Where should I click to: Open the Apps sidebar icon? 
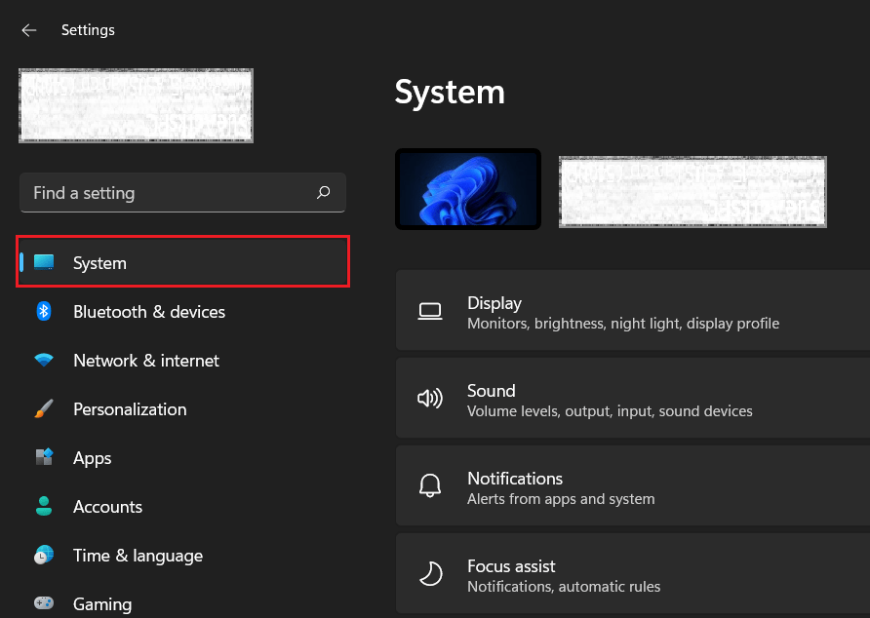(44, 458)
